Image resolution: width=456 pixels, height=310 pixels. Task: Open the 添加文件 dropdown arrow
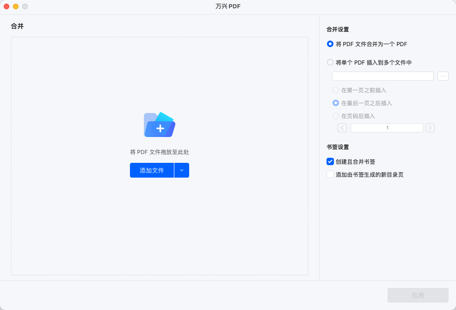pos(181,170)
